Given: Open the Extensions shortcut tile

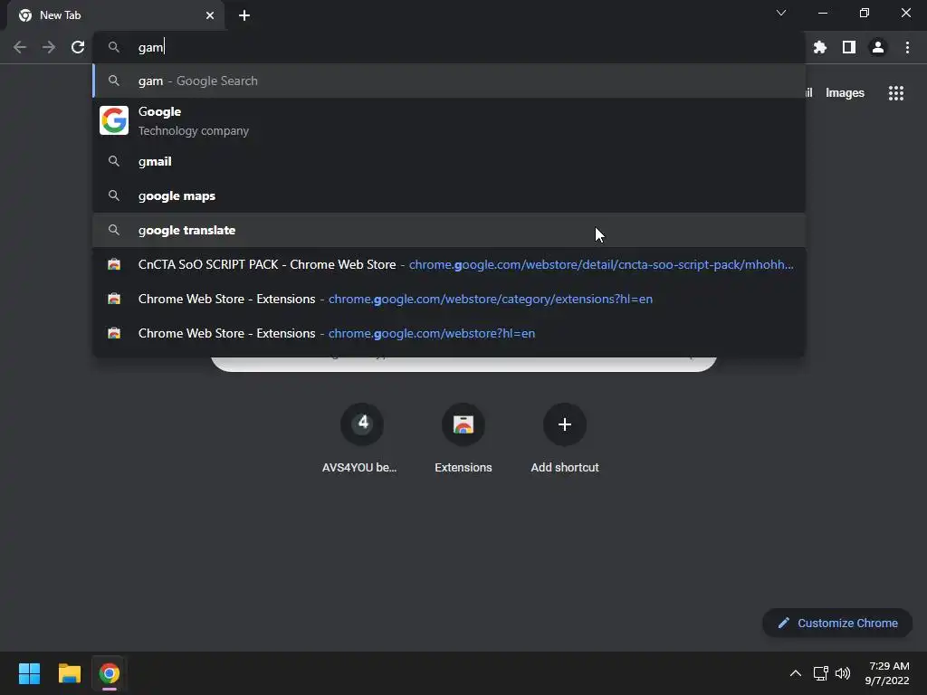Looking at the screenshot, I should (x=463, y=439).
